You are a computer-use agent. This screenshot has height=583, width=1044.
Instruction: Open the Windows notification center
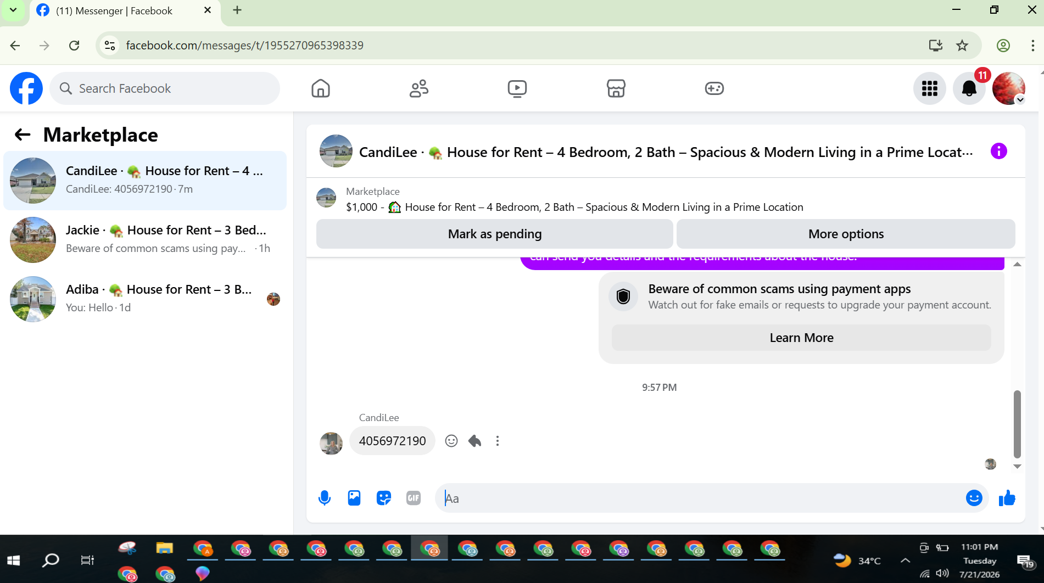click(x=1025, y=560)
